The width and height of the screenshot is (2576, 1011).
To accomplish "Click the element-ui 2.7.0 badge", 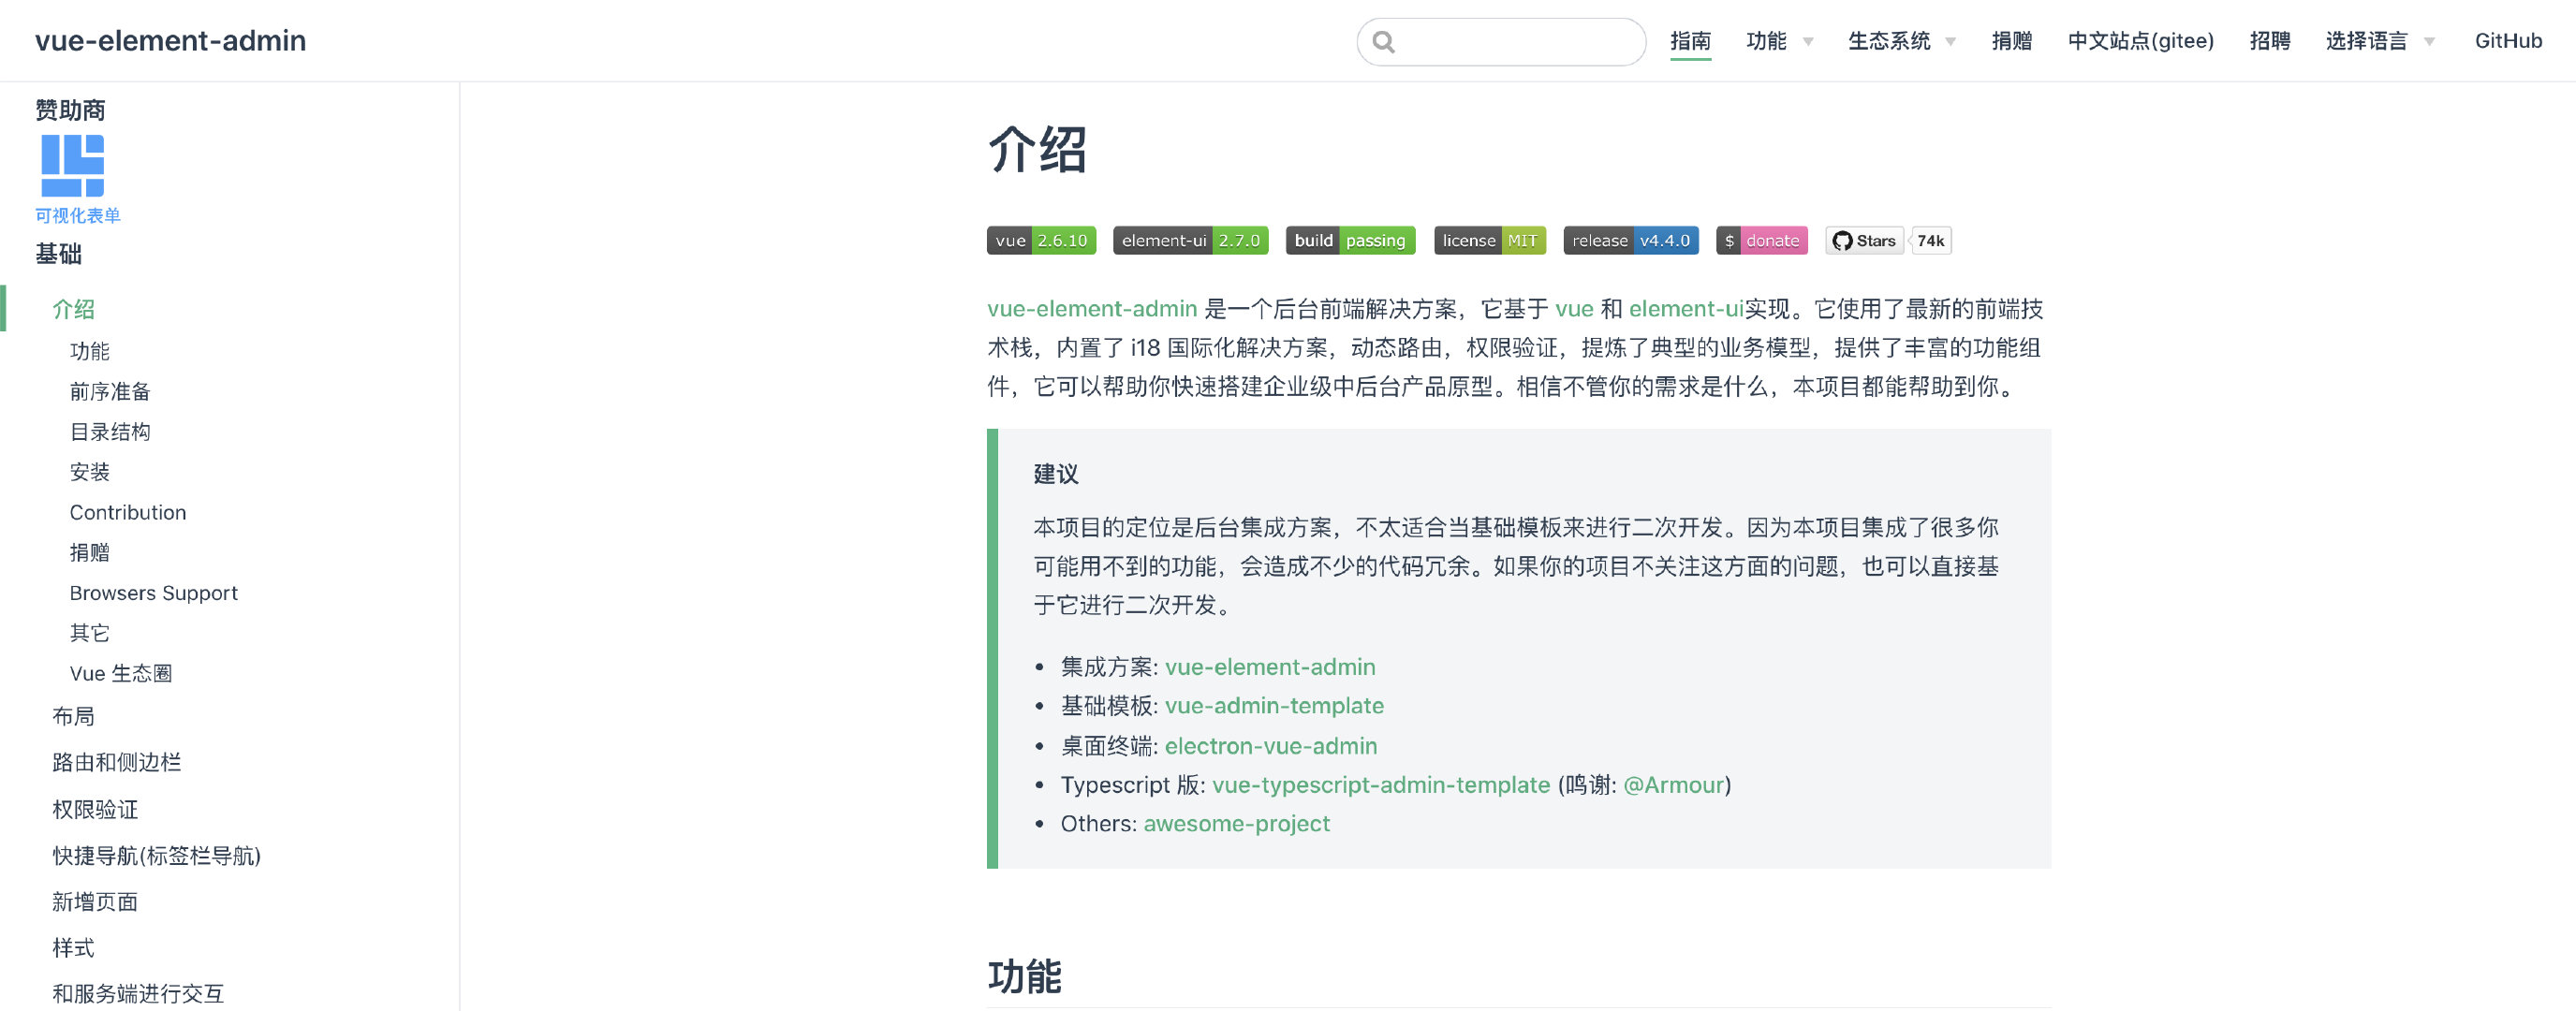I will pos(1190,241).
